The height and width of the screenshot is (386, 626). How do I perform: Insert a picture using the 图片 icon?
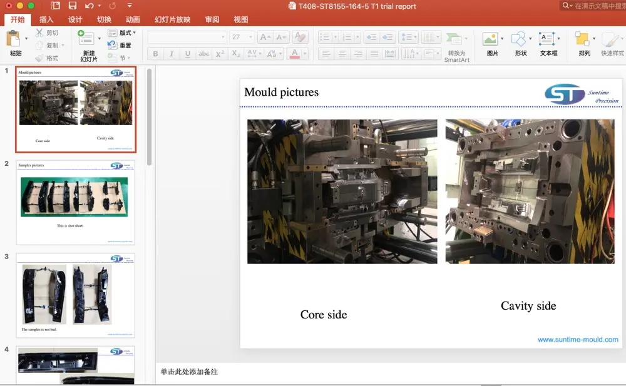(x=490, y=39)
